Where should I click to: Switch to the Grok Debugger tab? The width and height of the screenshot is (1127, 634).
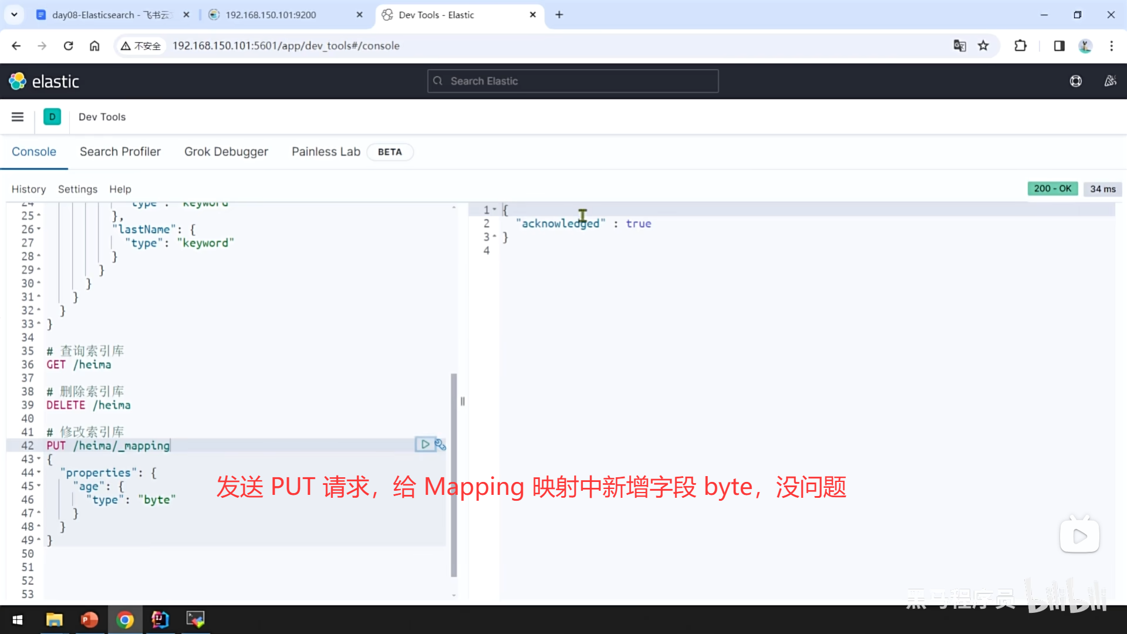click(x=226, y=151)
